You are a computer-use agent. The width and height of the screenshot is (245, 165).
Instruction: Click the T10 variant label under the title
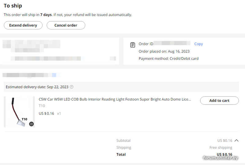(x=42, y=106)
